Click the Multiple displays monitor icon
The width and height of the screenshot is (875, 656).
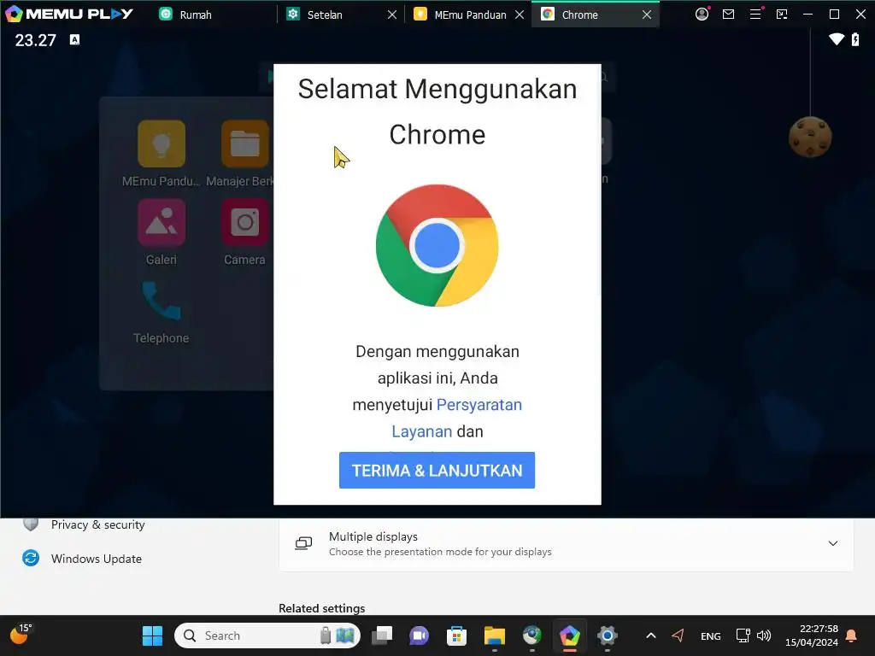303,543
